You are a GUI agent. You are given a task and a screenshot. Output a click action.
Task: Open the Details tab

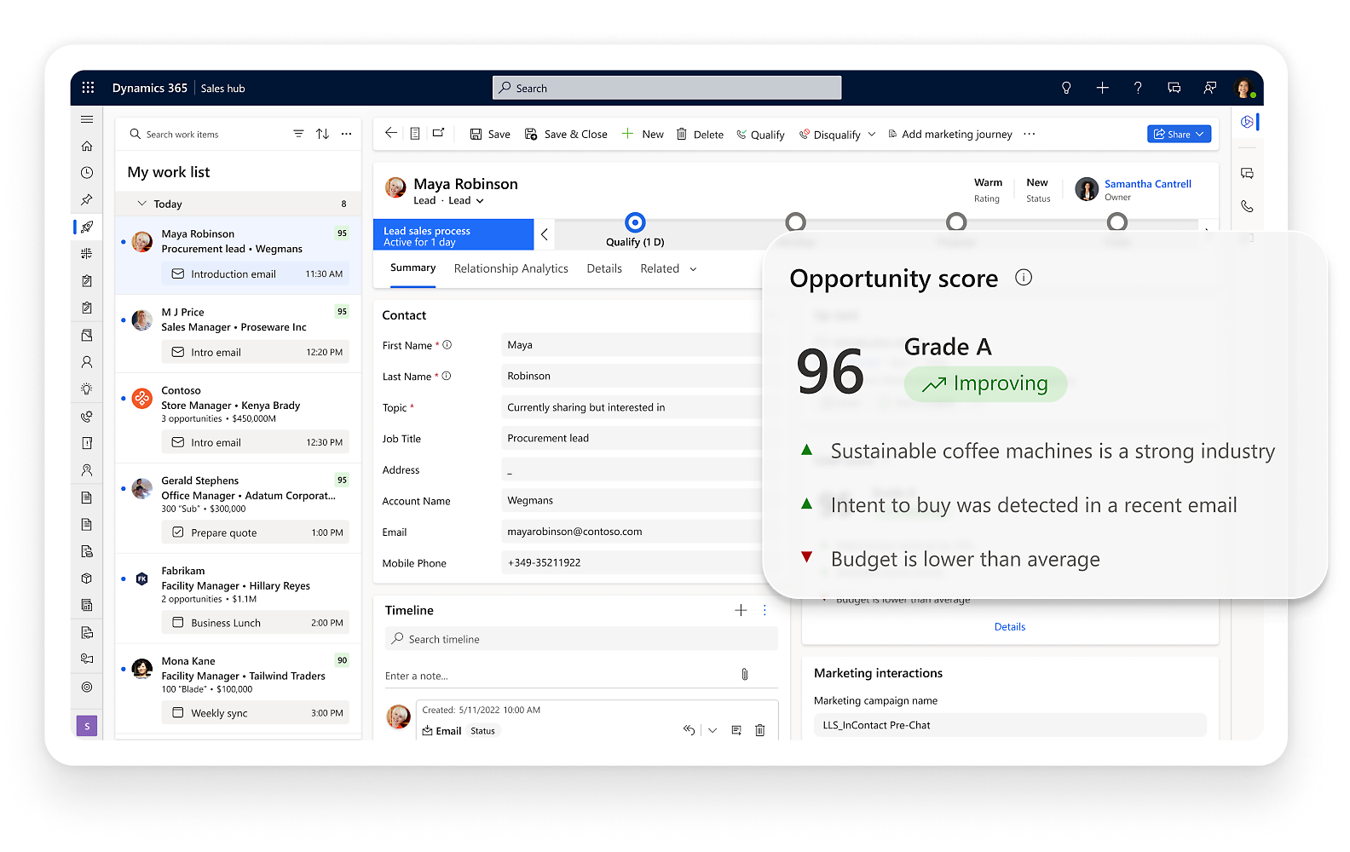[604, 268]
